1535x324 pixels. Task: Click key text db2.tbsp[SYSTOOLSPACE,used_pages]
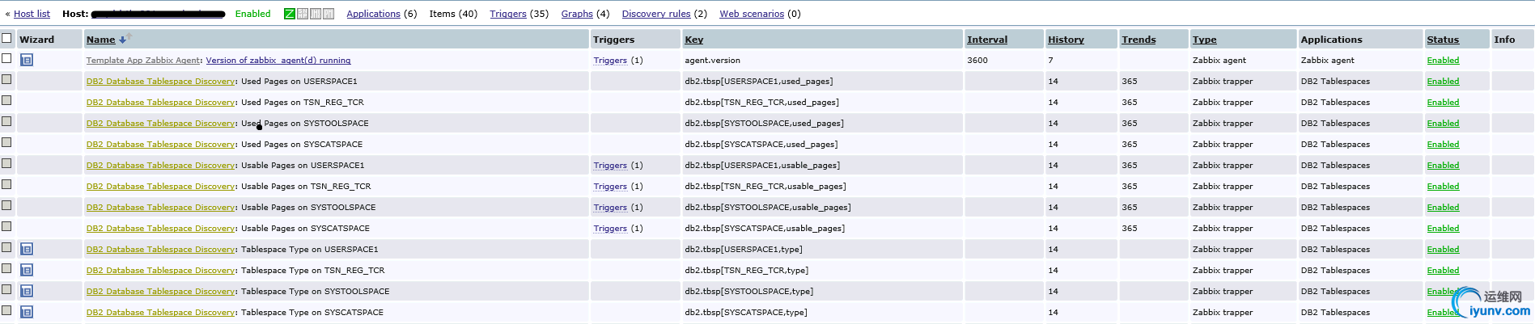click(764, 124)
